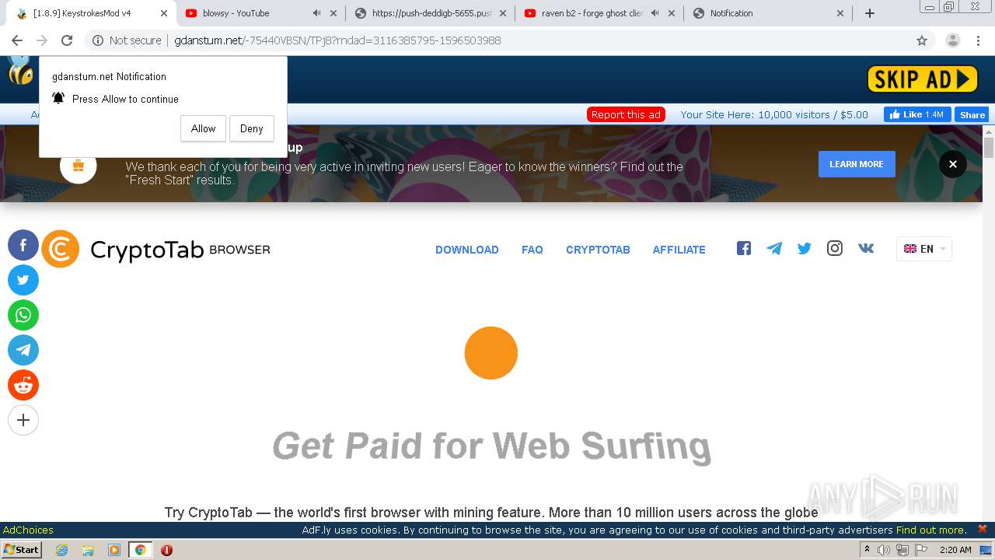Image resolution: width=995 pixels, height=560 pixels.
Task: Mute the blowsy YouTube tab audio icon
Action: [x=317, y=13]
